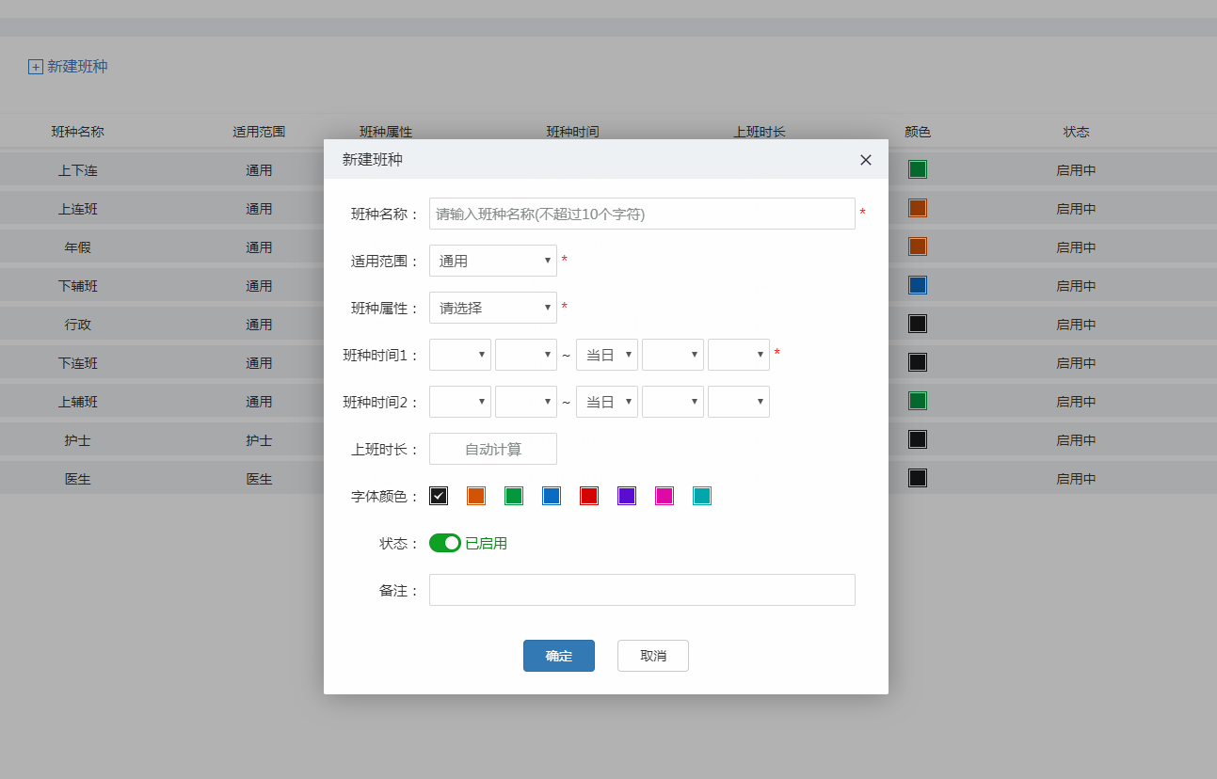Toggle the 已启用 status switch

tap(445, 543)
